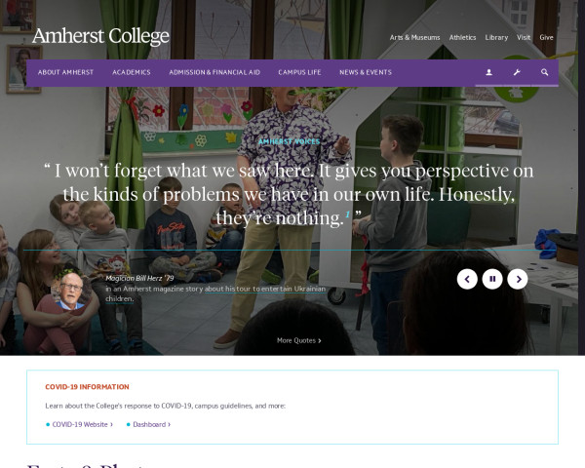Open the Arts & Museums link
The image size is (585, 468).
point(415,38)
